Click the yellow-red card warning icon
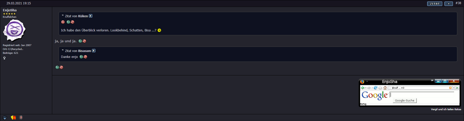Image resolution: width=464 pixels, height=121 pixels. click(13, 117)
